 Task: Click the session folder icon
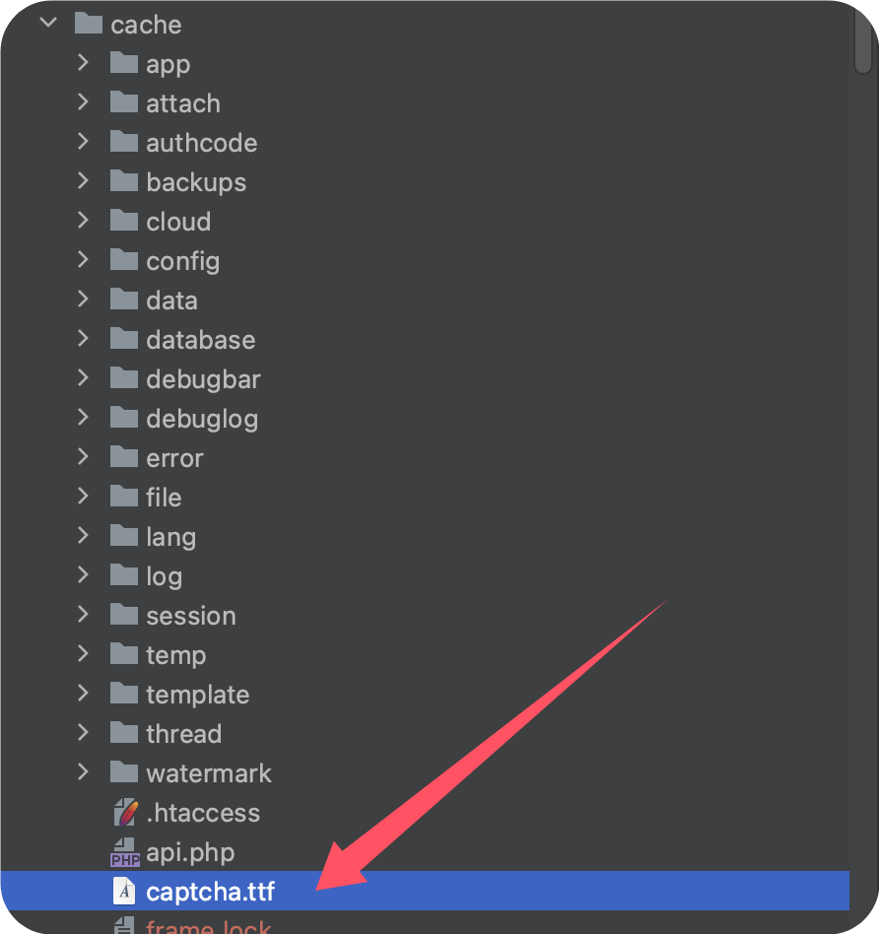click(124, 615)
